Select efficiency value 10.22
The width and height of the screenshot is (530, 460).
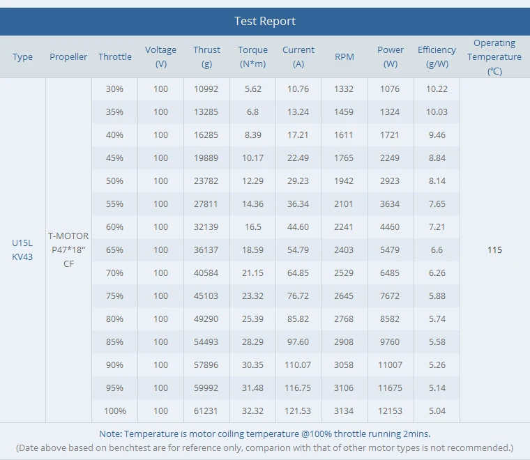tap(437, 89)
